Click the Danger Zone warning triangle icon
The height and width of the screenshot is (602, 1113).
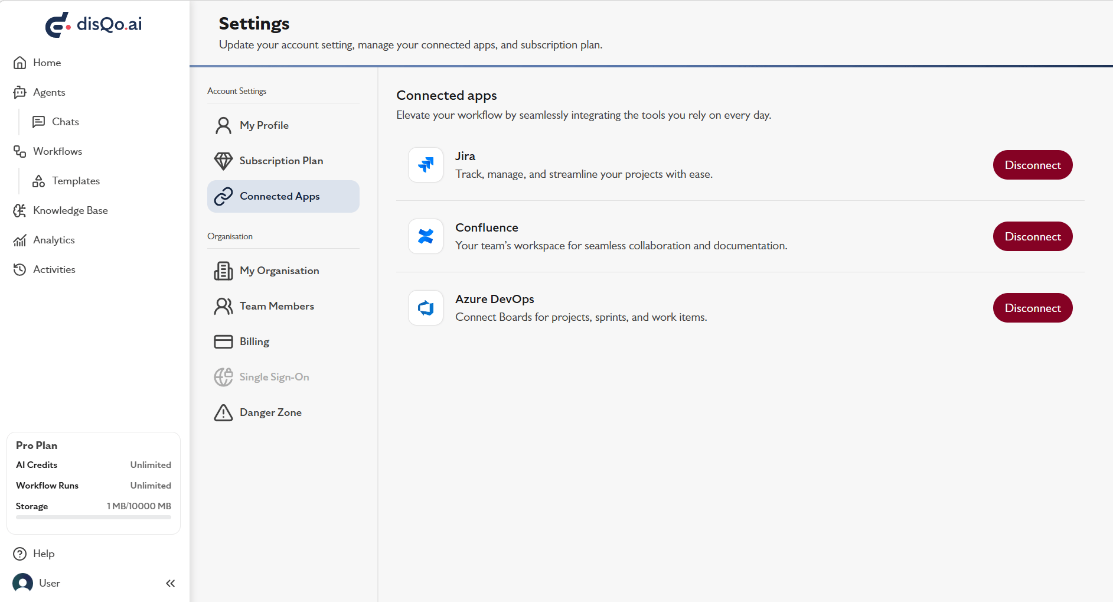[x=223, y=412]
